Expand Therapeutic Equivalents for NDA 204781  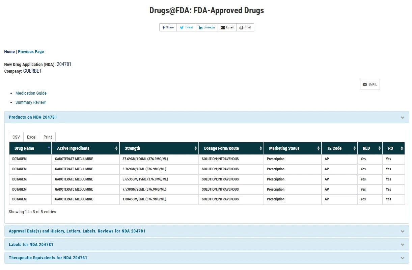click(x=48, y=257)
